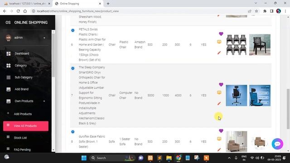This screenshot has width=290, height=163.
Task: Open Sub Category in the sidebar
Action: (24, 77)
